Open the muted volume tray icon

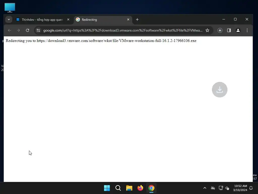[x=228, y=188]
